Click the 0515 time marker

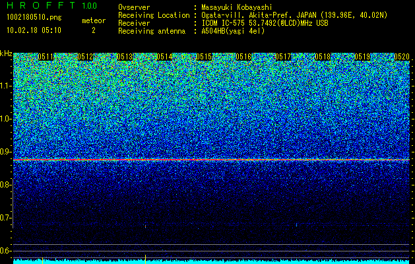coord(204,57)
